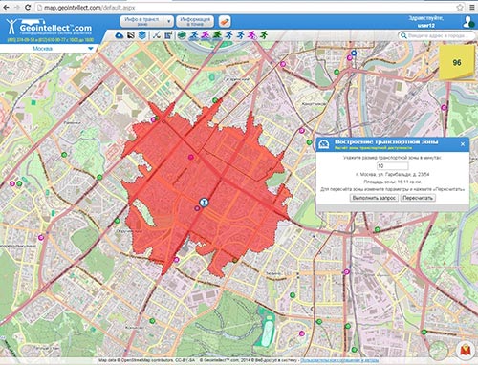Open the blue layers stack icon

click(142, 35)
